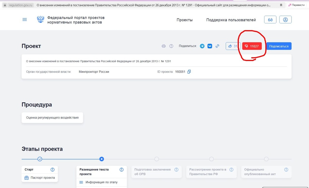
Task: Click the info icon next to print
Action: 171,46
